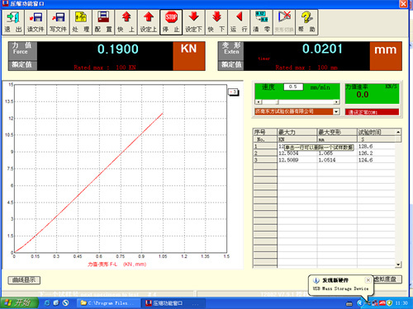Click the 曲线显示 curve display button

point(24,280)
